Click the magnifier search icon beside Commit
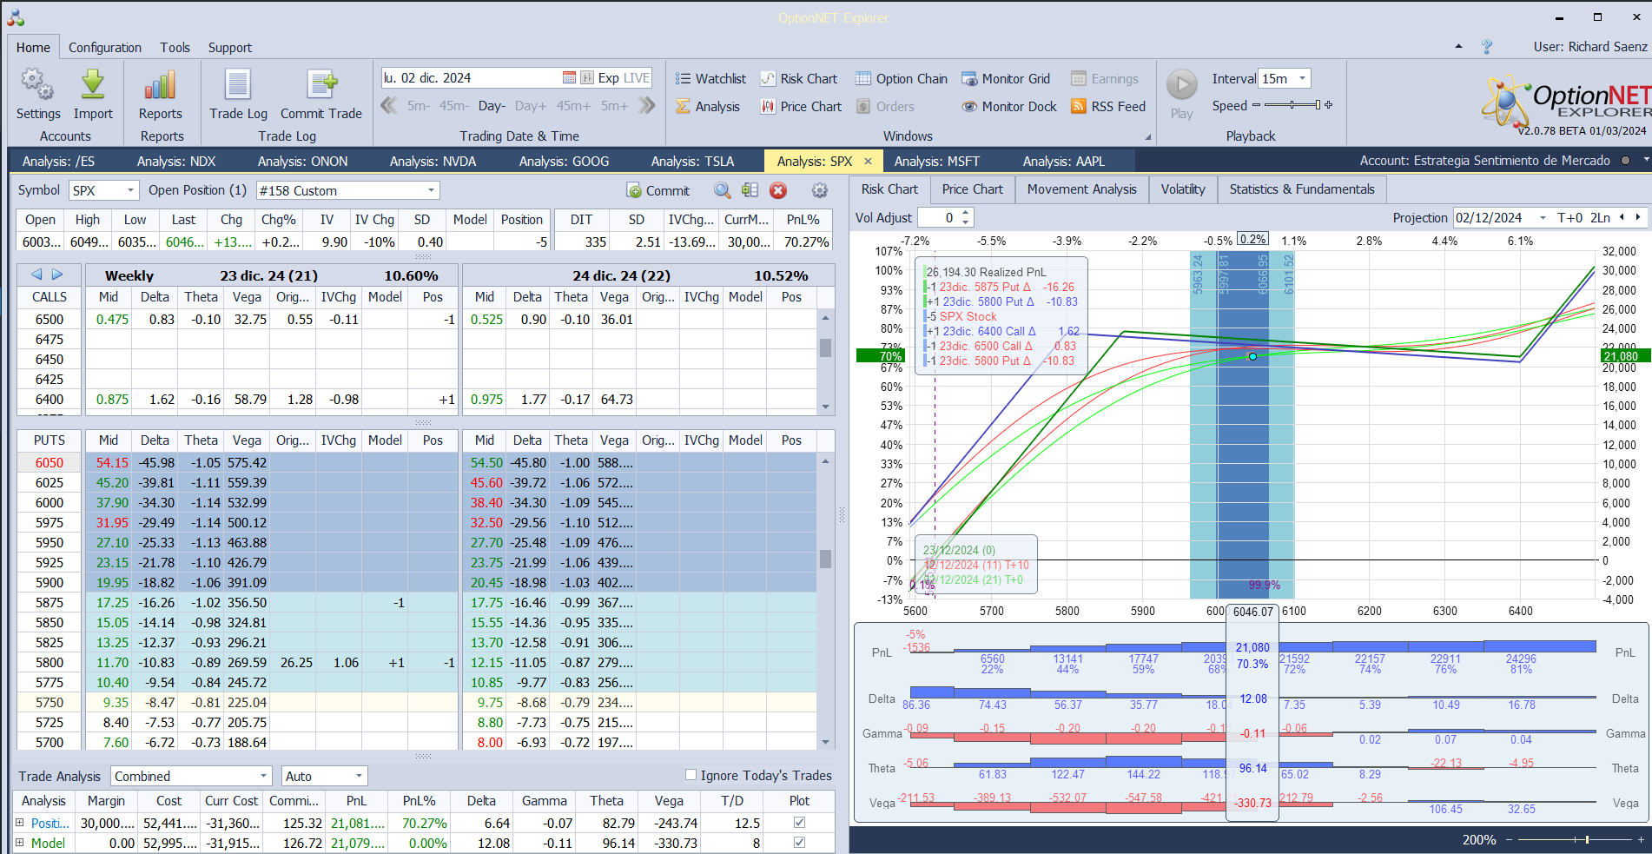The width and height of the screenshot is (1652, 854). pos(722,190)
